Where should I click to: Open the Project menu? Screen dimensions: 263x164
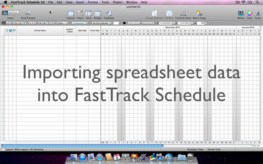(x=118, y=2)
